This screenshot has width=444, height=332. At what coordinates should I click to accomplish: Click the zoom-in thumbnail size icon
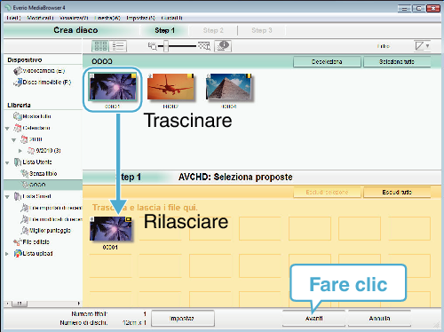(204, 46)
